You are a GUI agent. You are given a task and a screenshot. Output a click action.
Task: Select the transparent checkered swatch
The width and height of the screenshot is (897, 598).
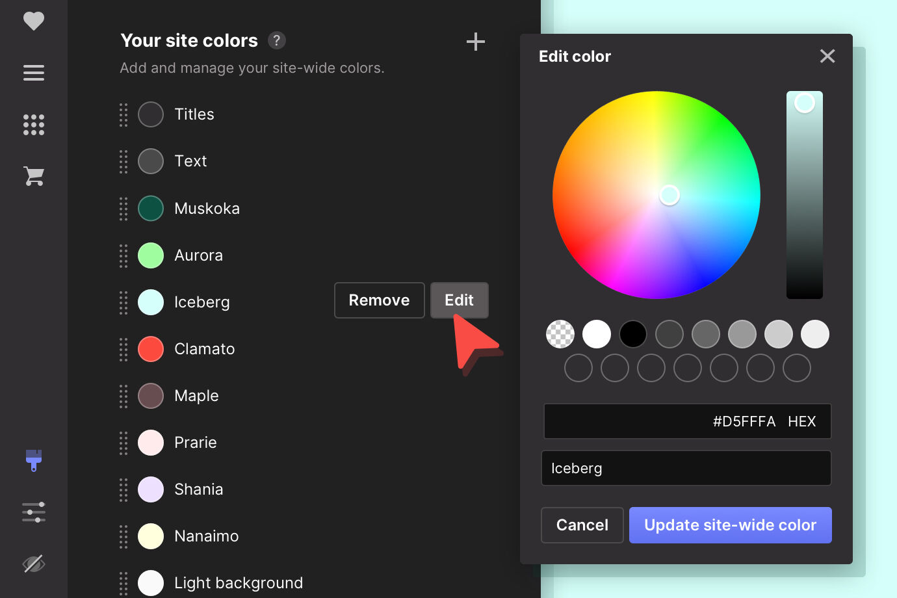[x=560, y=333]
